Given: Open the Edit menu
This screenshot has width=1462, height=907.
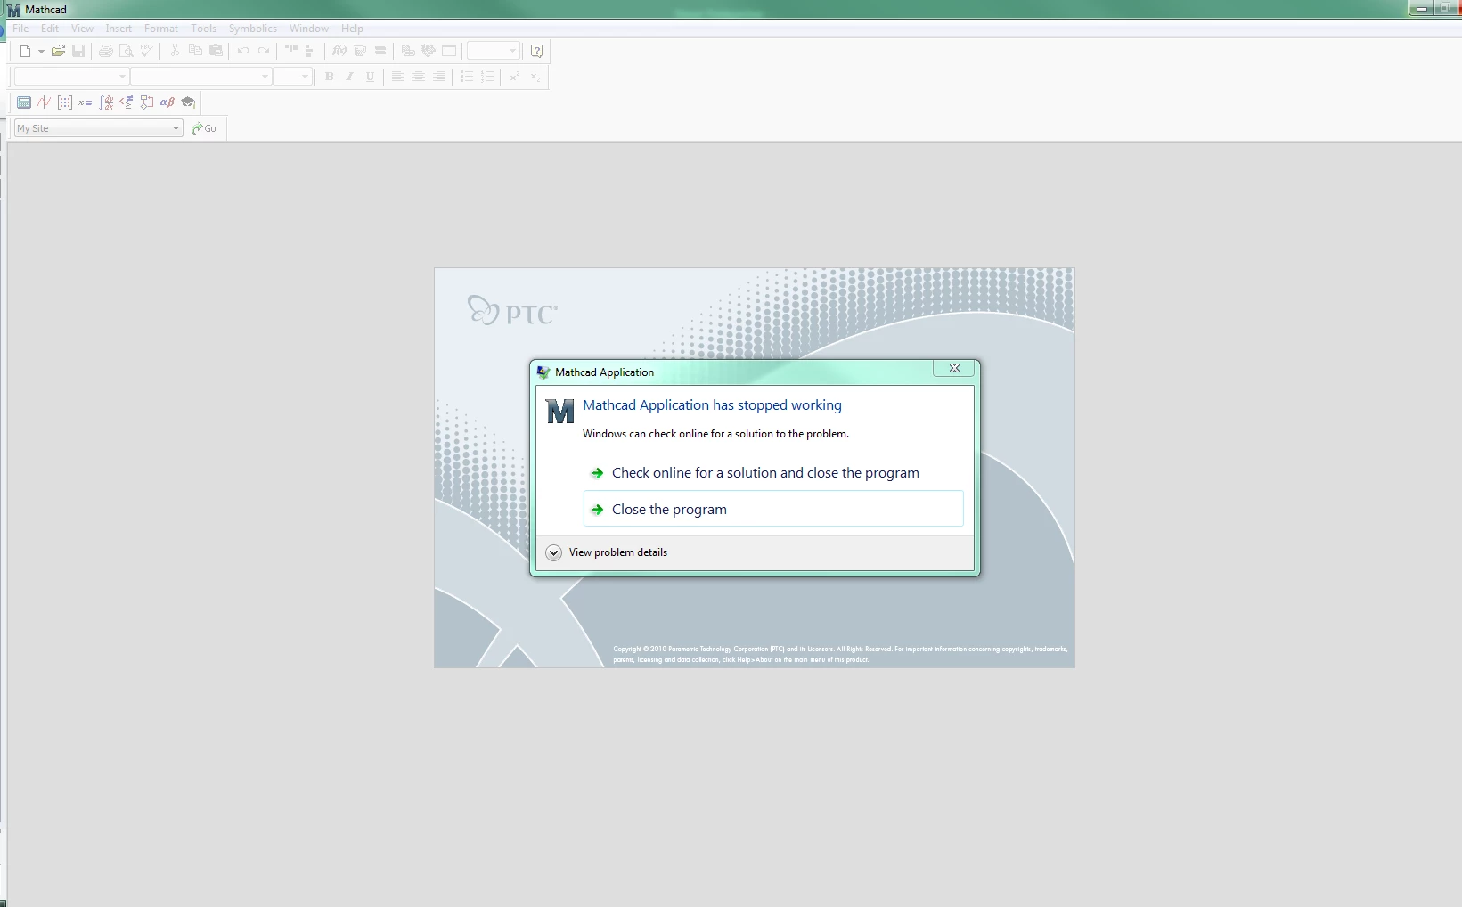Looking at the screenshot, I should pos(50,29).
